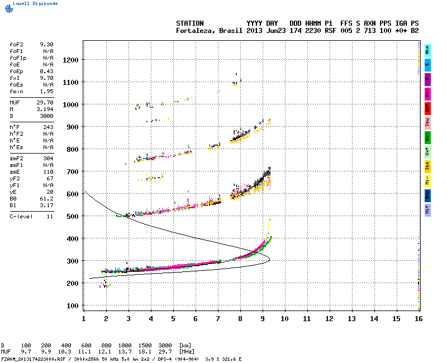Click the year value 2013
The image size is (447, 363).
pyautogui.click(x=254, y=31)
